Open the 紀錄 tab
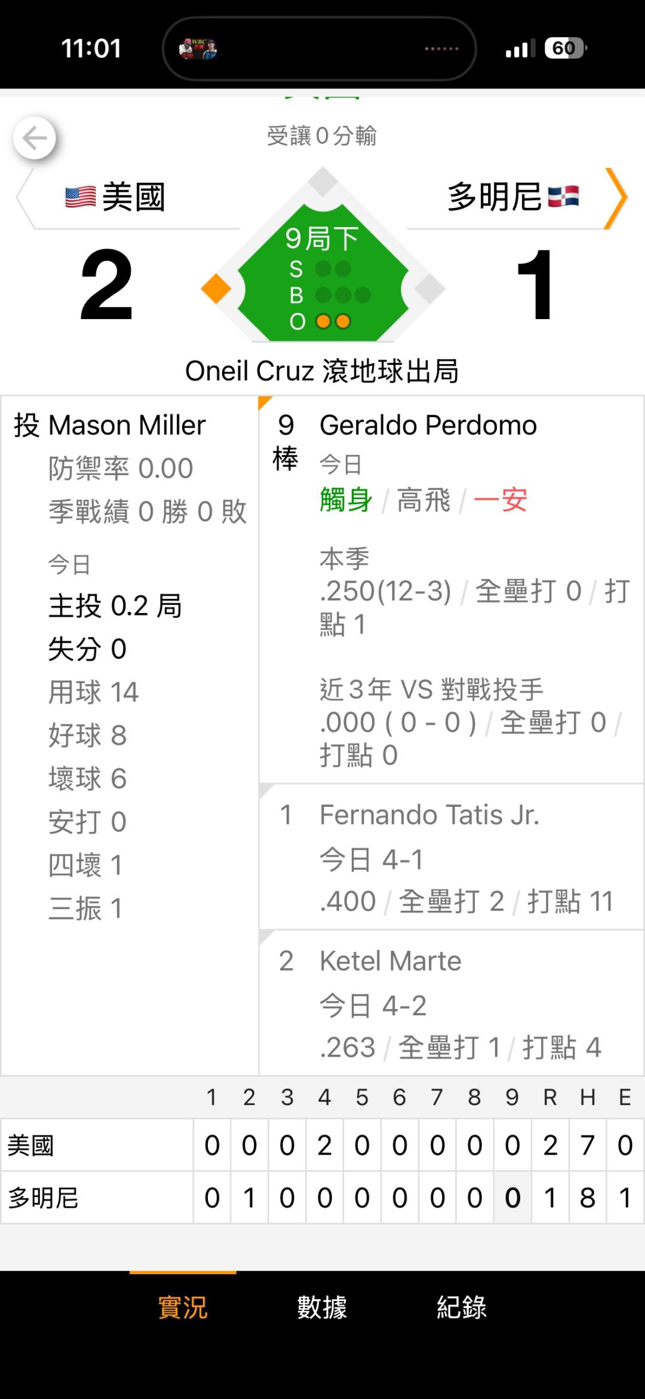The width and height of the screenshot is (645, 1399). coord(461,1307)
